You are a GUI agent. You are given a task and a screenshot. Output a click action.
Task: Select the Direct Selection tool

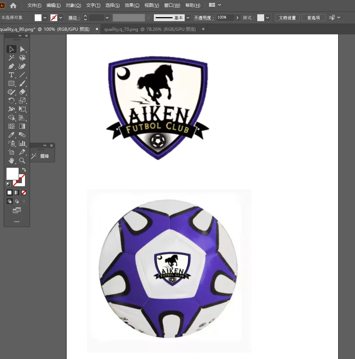[22, 49]
